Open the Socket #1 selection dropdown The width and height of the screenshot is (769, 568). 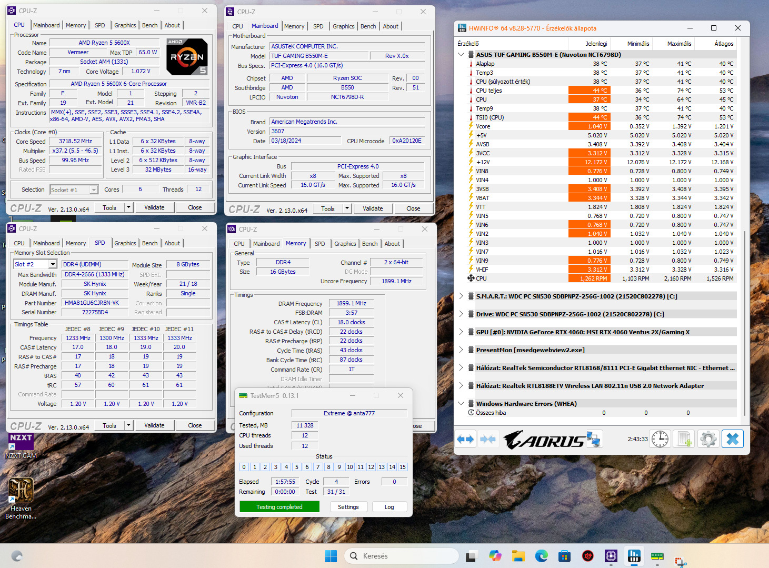point(94,190)
